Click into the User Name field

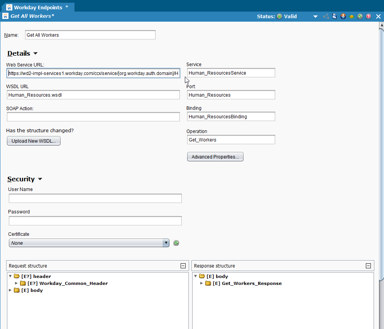click(95, 198)
